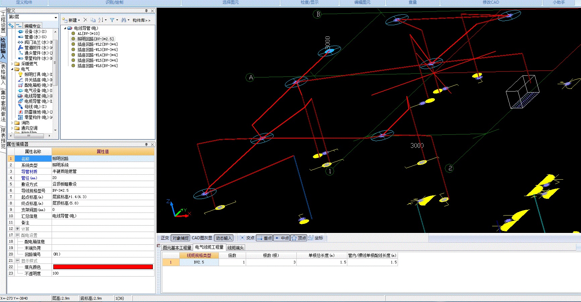The image size is (581, 302).
Task: Select 通头管件(水) in the tree
Action: click(35, 53)
